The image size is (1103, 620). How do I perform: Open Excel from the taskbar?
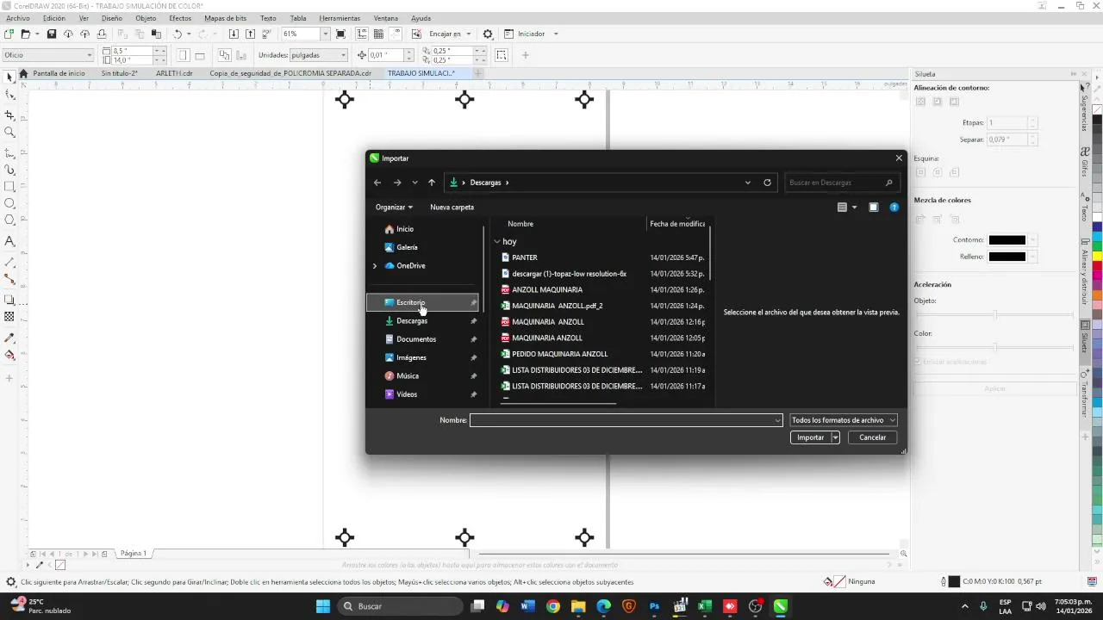coord(705,606)
